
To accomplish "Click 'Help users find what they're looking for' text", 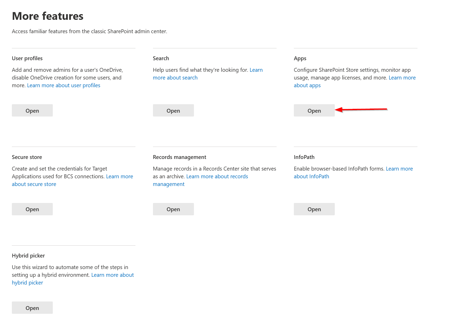I will coord(200,70).
